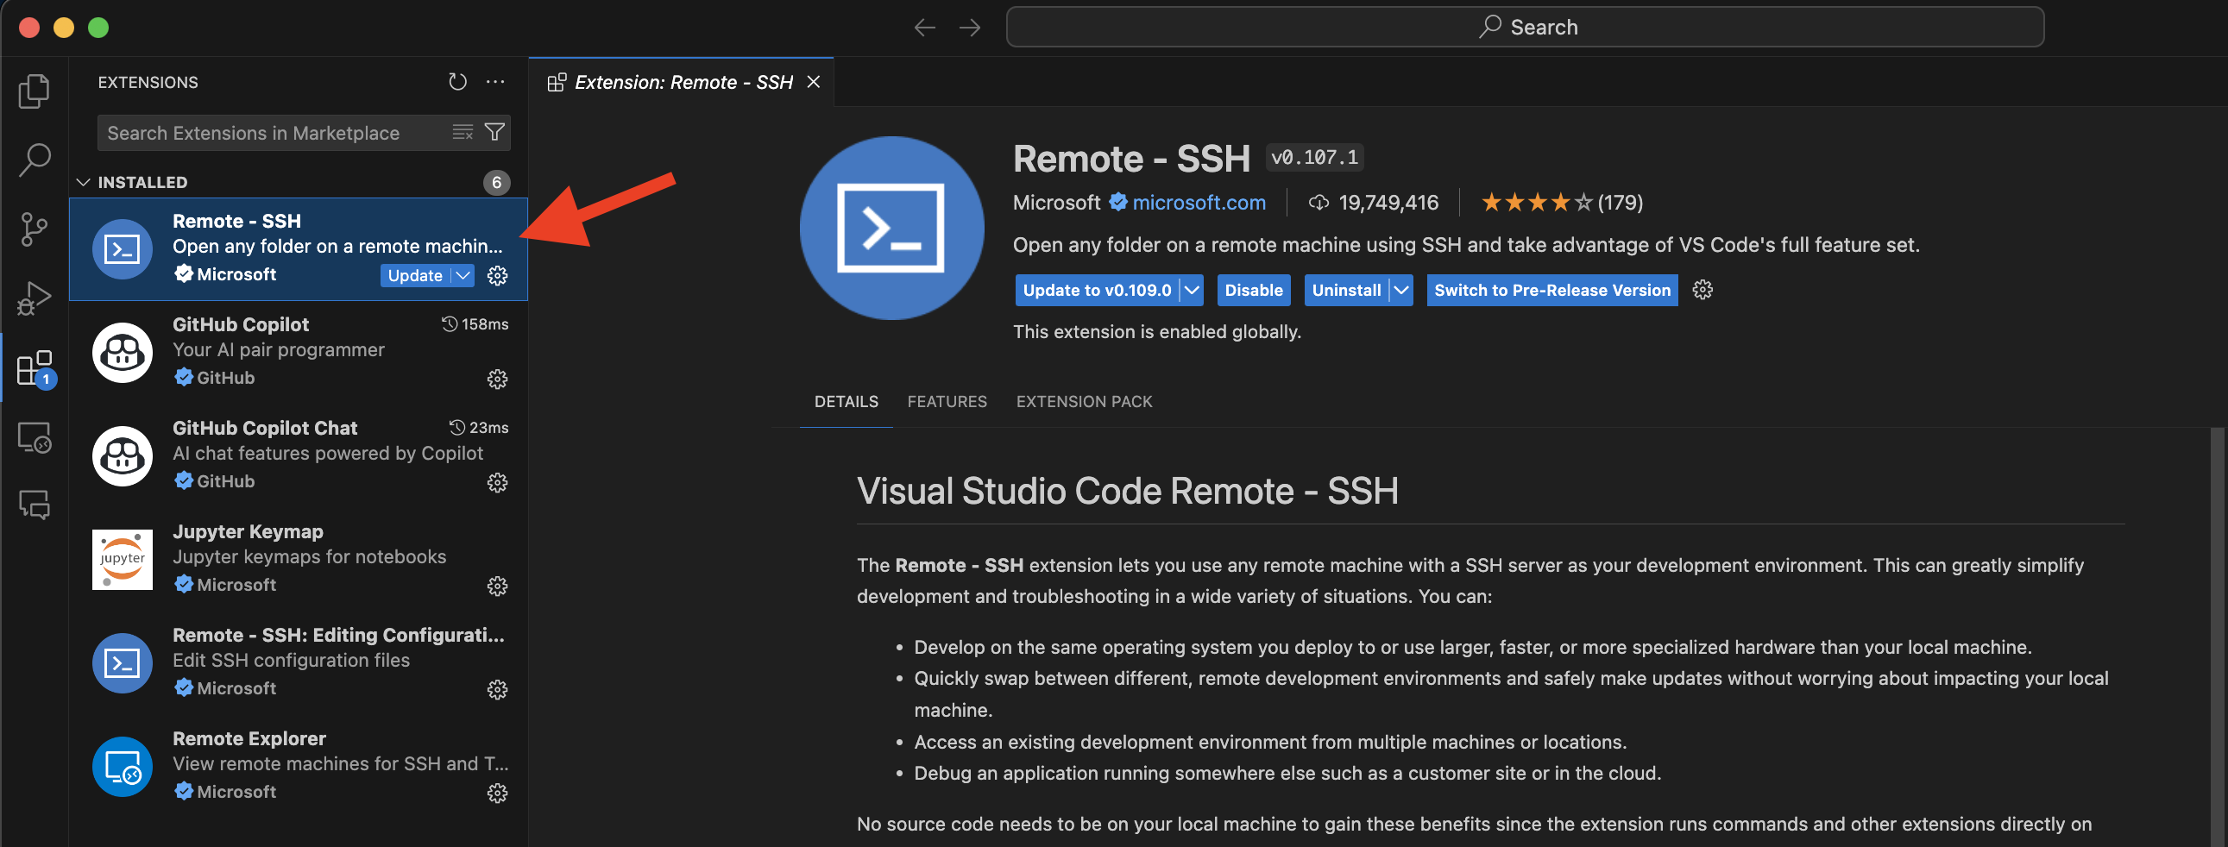Open GitHub Copilot's manage gear icon
Viewport: 2228px width, 847px height.
point(498,379)
